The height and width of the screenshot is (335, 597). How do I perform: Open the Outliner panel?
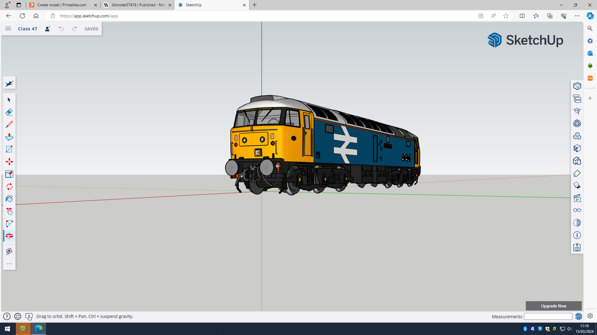click(x=577, y=99)
